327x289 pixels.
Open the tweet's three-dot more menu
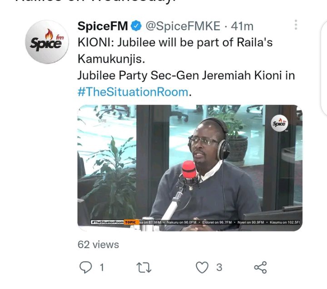[296, 25]
